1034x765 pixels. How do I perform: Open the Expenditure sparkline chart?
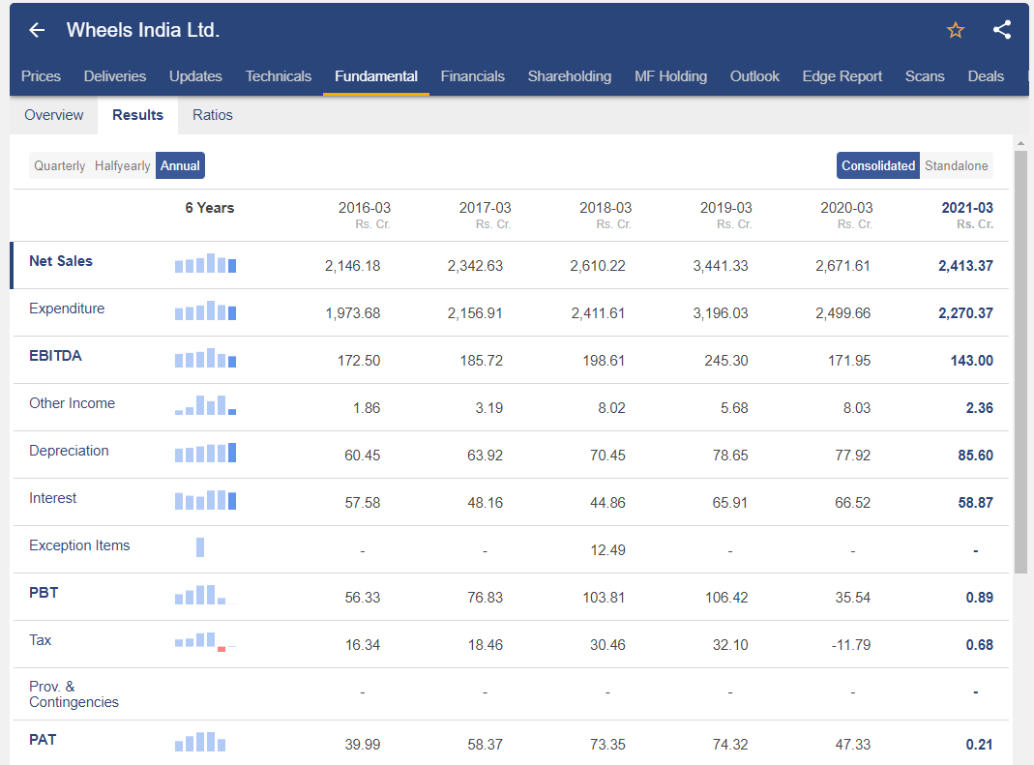[205, 310]
